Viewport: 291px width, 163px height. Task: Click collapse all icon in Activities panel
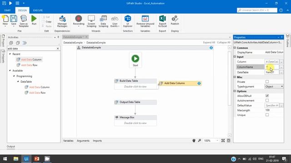(18, 43)
